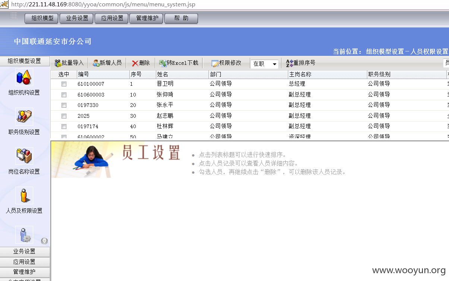Image resolution: width=449 pixels, height=281 pixels.
Task: Click the 员工设置 banner image
Action: (117, 160)
